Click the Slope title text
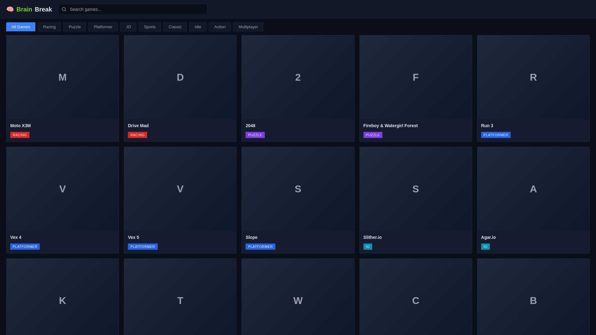 pyautogui.click(x=251, y=237)
